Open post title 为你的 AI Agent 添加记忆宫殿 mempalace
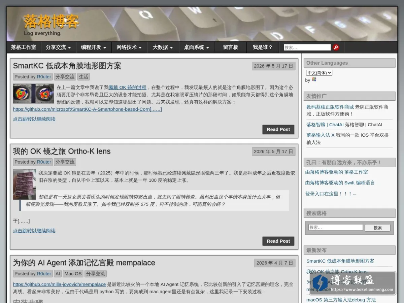The image size is (404, 303). click(84, 263)
